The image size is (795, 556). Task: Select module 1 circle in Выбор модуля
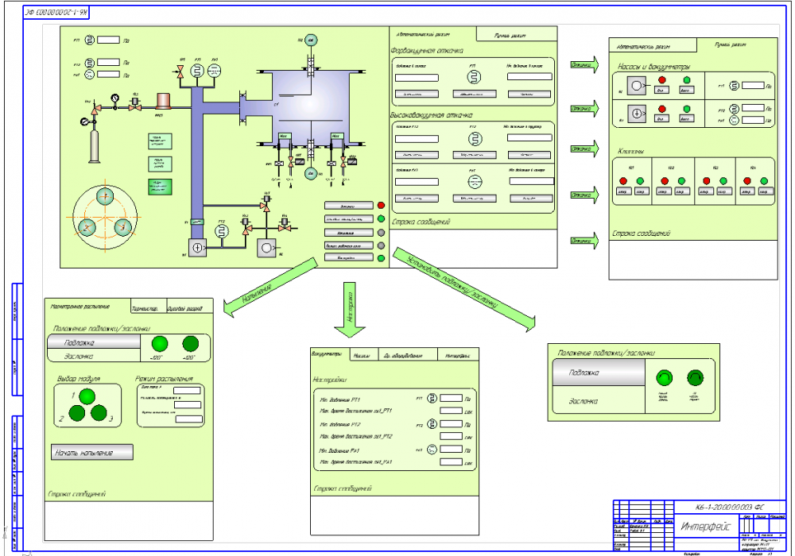point(87,396)
